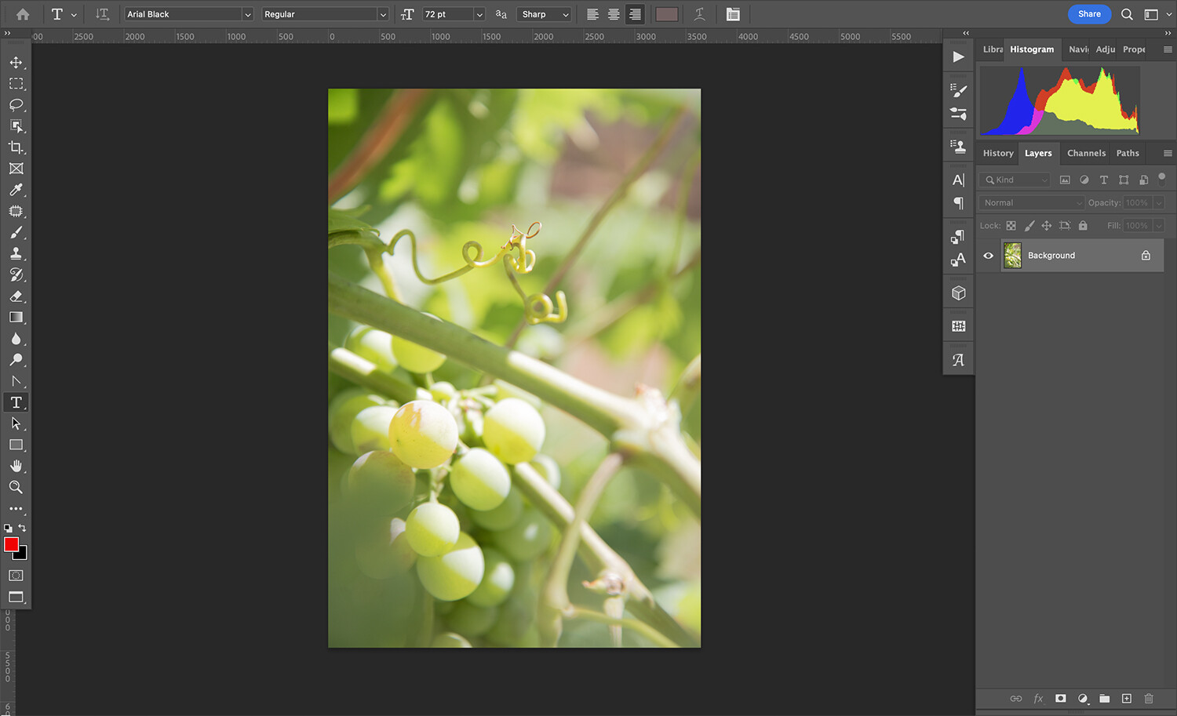Select the Eraser tool
Image resolution: width=1177 pixels, height=716 pixels.
[16, 296]
